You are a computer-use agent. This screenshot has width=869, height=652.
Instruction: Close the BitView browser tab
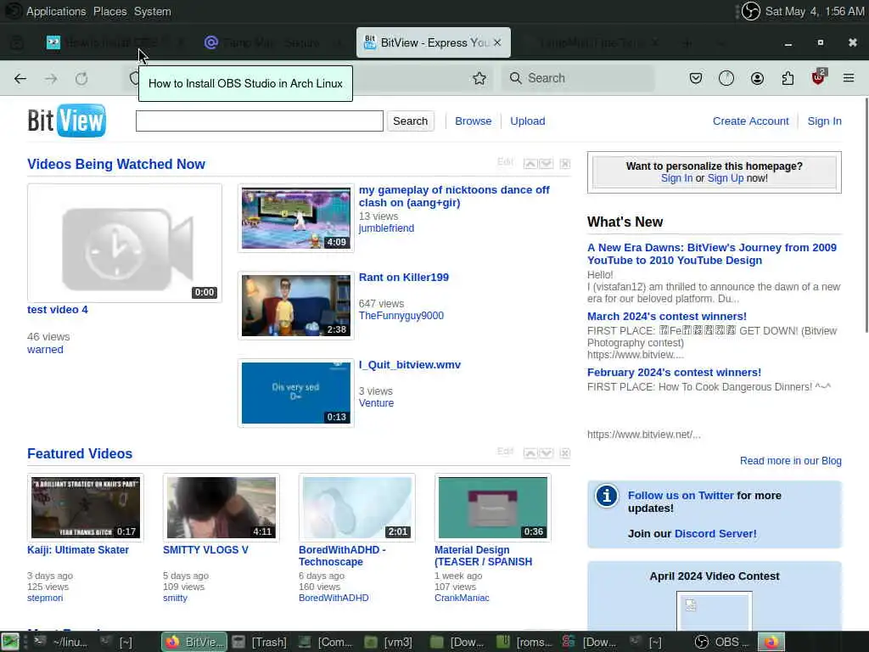(497, 42)
